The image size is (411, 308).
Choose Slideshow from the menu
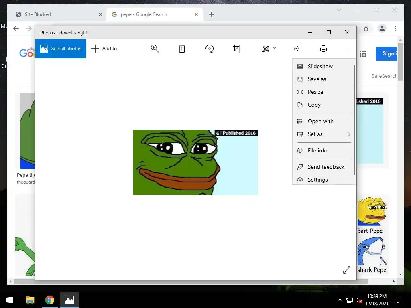[324, 66]
